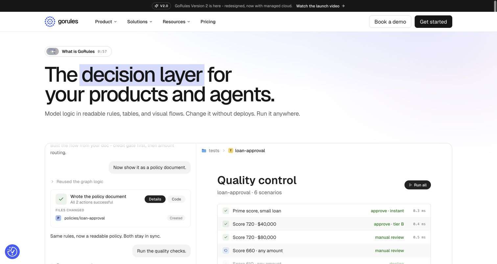
Task: Click the Run the quality checks message
Action: pyautogui.click(x=161, y=251)
